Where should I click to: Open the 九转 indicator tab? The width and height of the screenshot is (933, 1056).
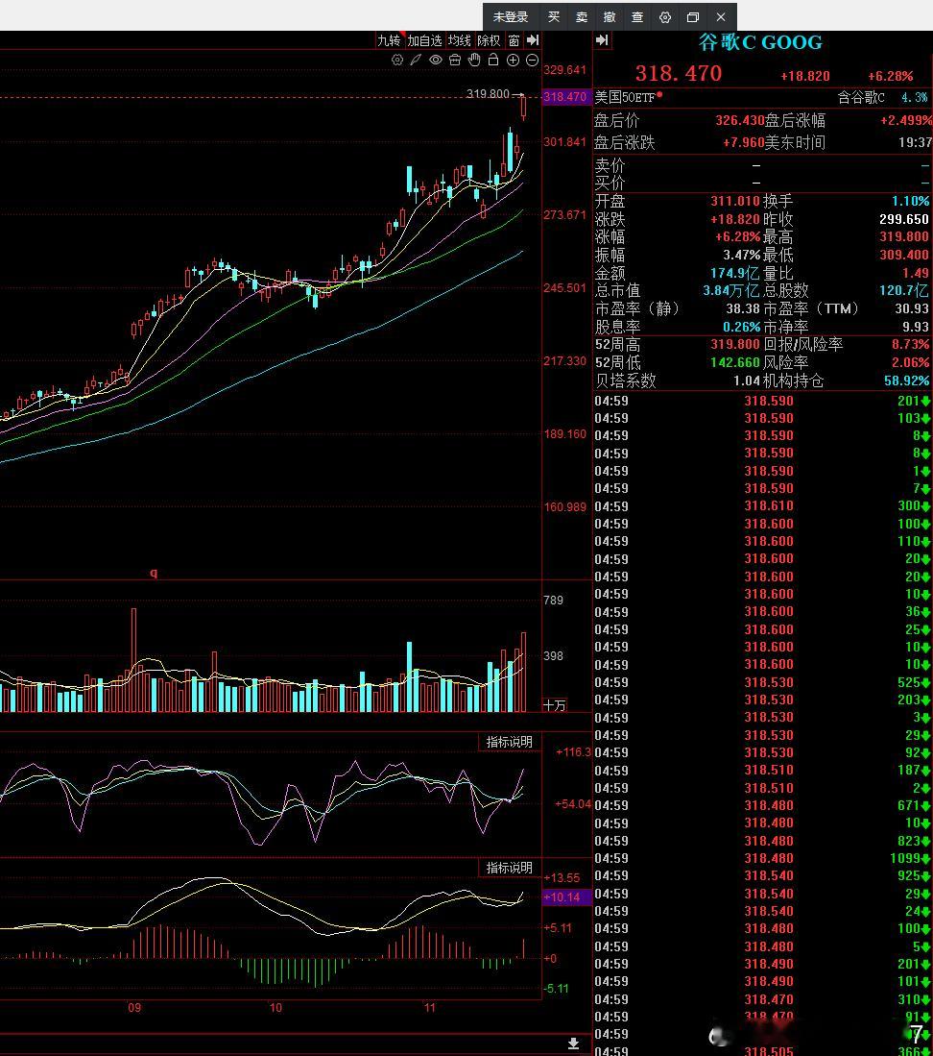[389, 40]
